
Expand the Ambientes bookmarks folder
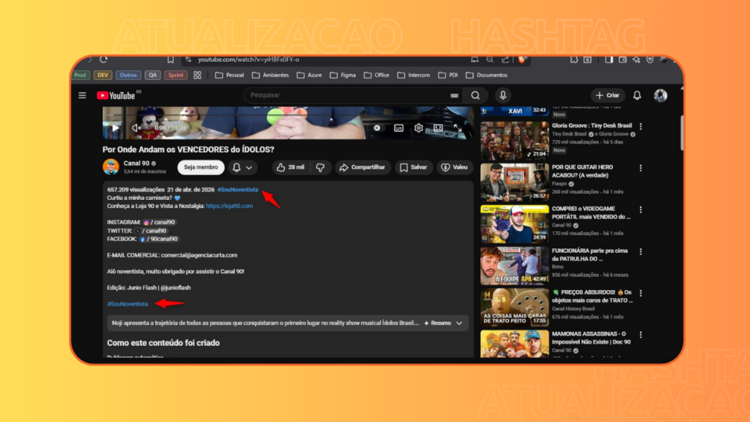coord(270,75)
